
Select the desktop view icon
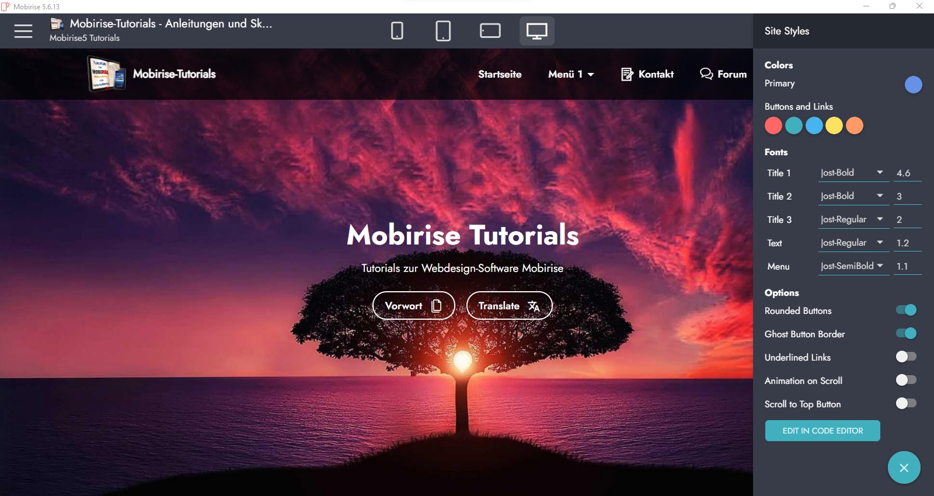coord(536,31)
